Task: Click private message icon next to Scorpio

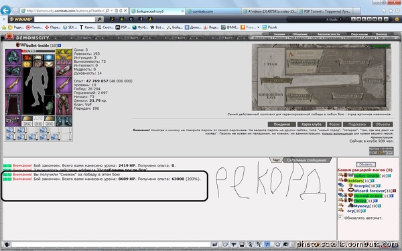Action: [x=341, y=185]
